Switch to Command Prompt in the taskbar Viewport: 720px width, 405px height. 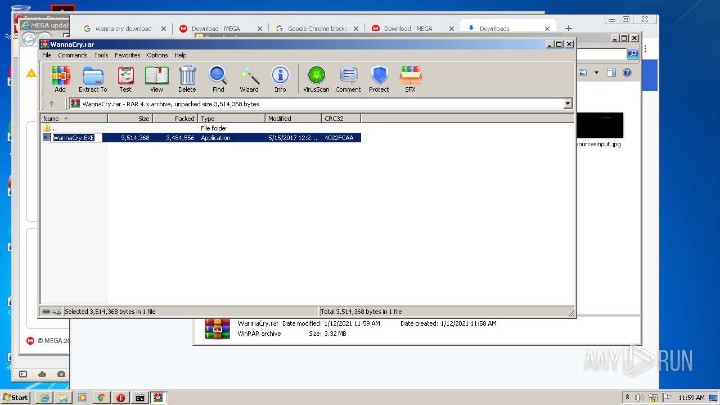tap(139, 398)
